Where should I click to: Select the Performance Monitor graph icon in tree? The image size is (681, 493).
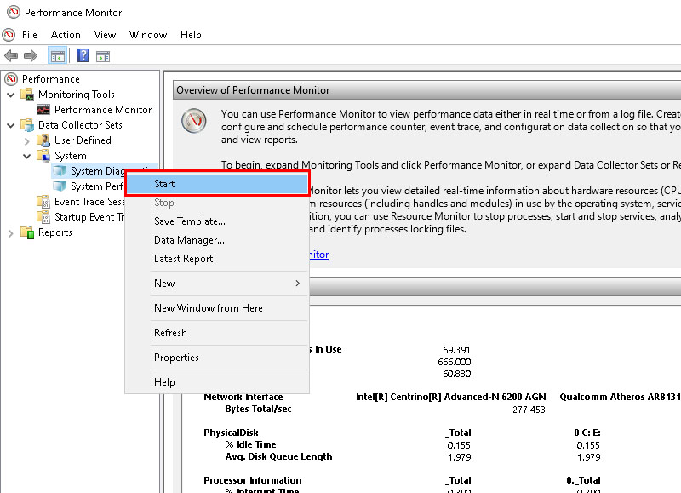coord(43,110)
